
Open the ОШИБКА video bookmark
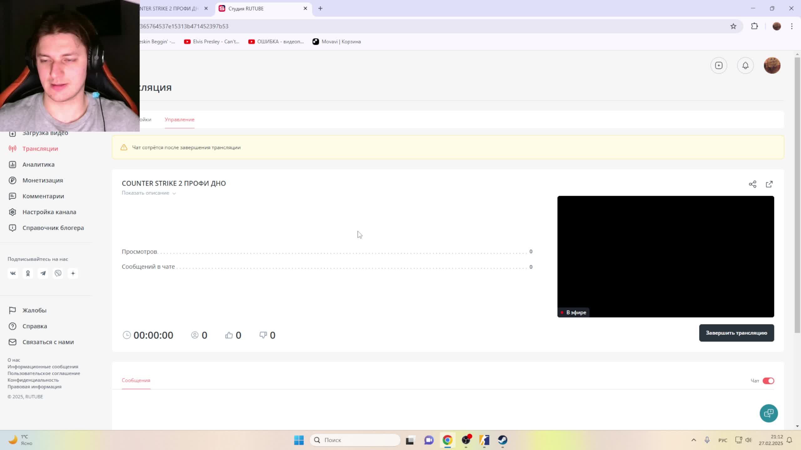coord(276,42)
